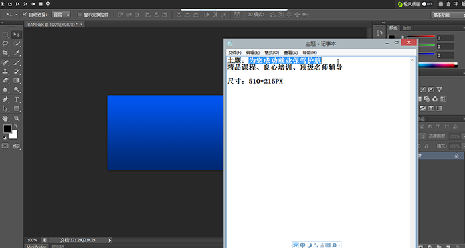This screenshot has width=465, height=248.
Task: Toggle the 自动选择 checkbox
Action: coord(25,14)
